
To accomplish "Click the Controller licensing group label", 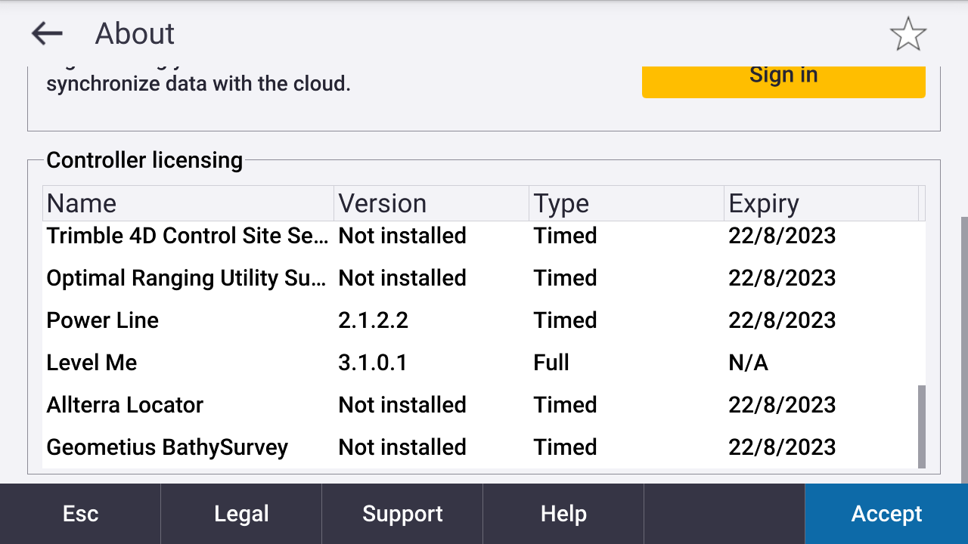I will [144, 160].
